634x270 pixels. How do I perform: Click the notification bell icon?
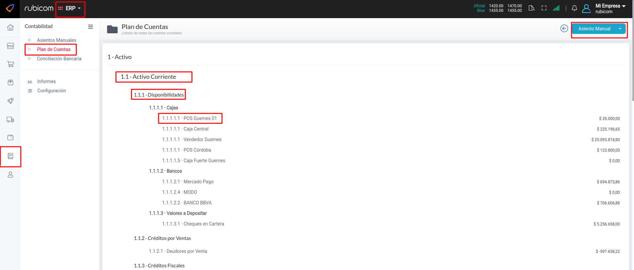[574, 8]
